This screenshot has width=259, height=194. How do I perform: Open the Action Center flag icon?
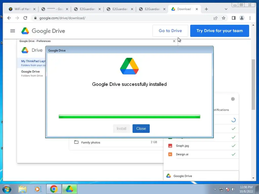[227, 189]
